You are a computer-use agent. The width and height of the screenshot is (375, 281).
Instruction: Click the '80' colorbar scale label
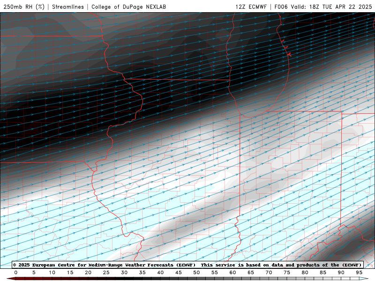(x=305, y=273)
